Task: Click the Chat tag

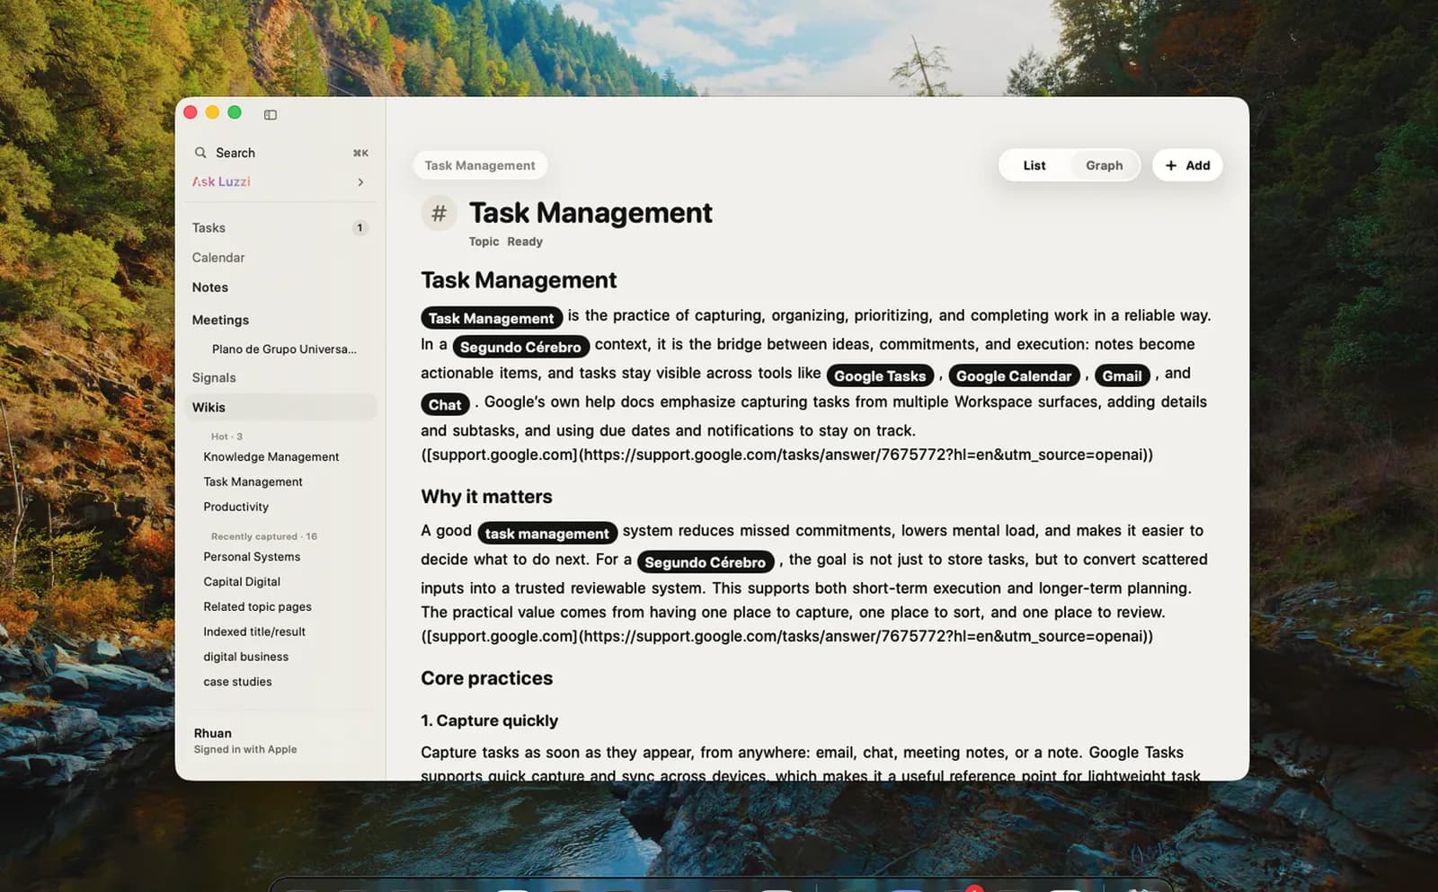Action: pos(445,404)
